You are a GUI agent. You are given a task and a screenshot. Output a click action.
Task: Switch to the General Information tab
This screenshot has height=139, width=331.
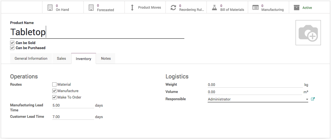(x=31, y=59)
